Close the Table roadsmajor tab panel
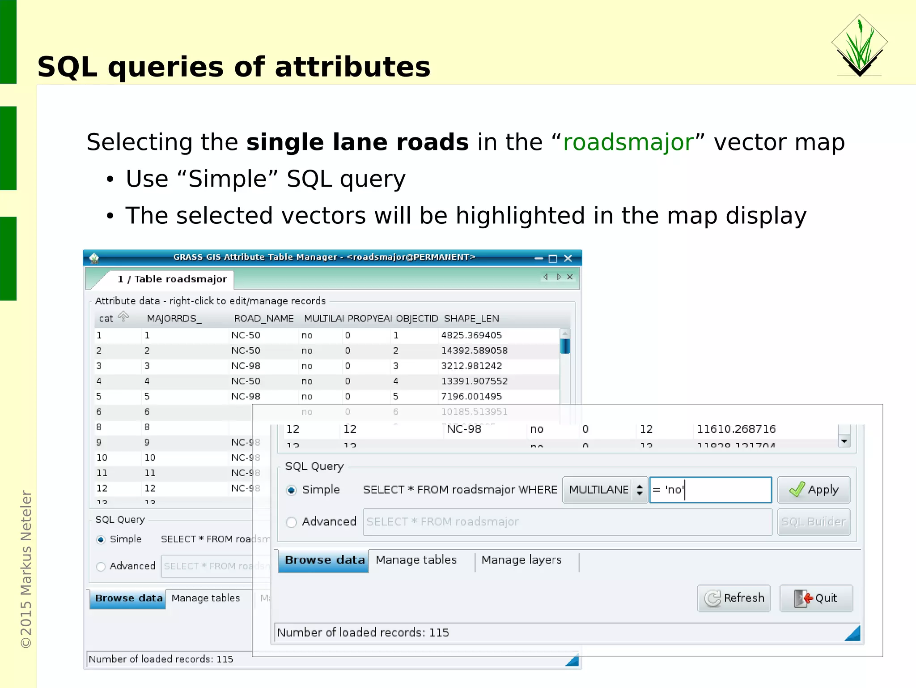916x688 pixels. [570, 277]
